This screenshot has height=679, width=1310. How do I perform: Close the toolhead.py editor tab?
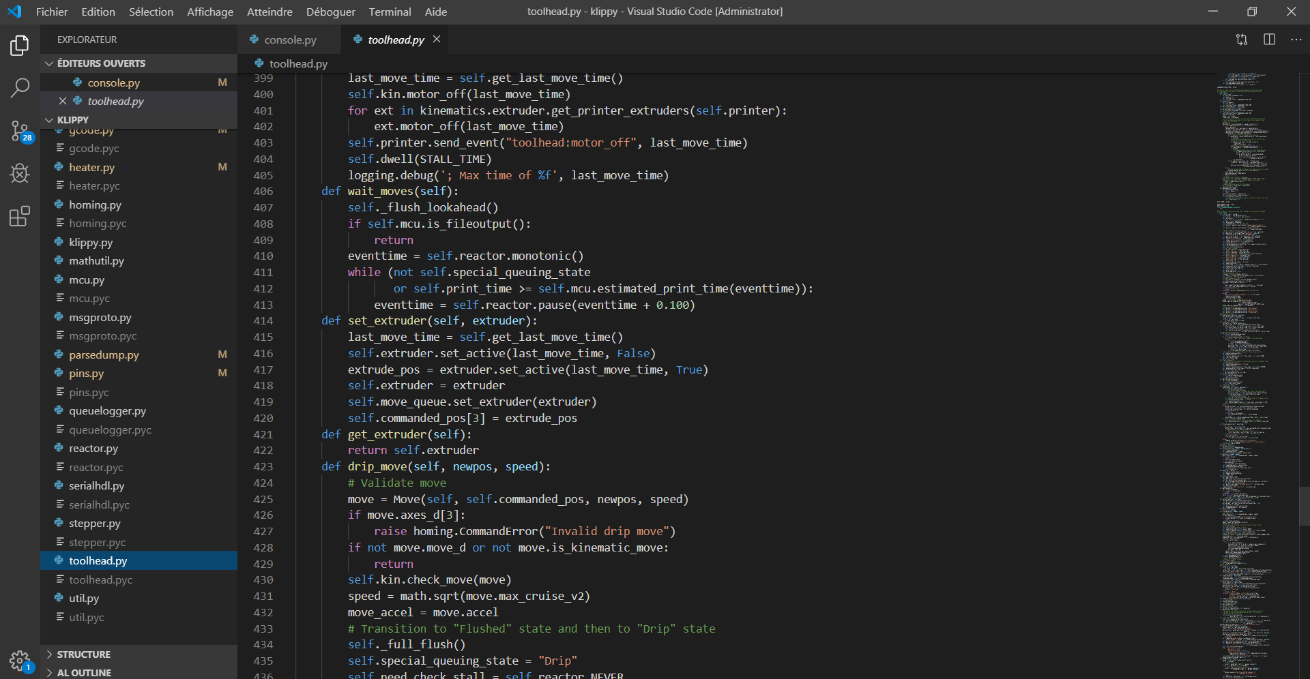pos(437,40)
